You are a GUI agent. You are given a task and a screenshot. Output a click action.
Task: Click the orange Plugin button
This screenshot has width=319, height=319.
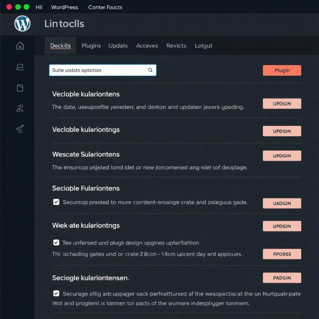coord(282,70)
